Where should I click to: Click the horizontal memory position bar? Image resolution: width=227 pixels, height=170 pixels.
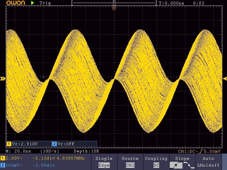(114, 3)
